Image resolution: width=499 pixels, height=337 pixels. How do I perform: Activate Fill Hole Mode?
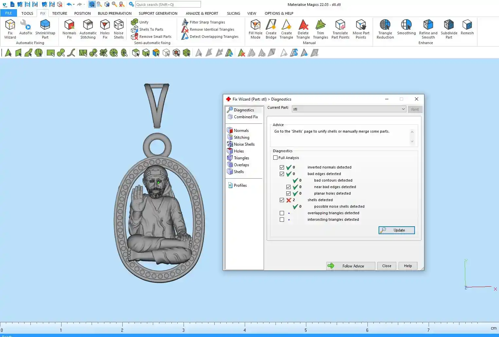(x=255, y=29)
